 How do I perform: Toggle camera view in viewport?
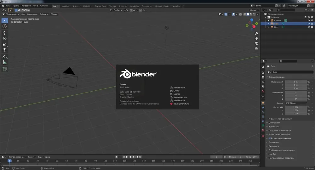tap(256, 43)
